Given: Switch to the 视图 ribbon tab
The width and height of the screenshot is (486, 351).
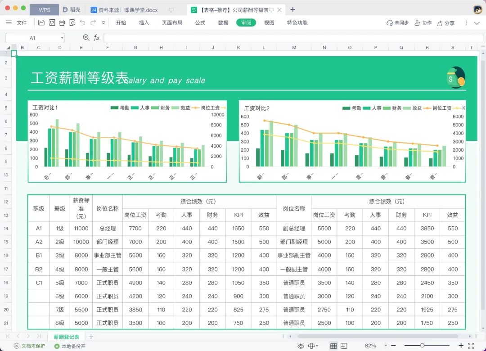Looking at the screenshot, I should 269,22.
